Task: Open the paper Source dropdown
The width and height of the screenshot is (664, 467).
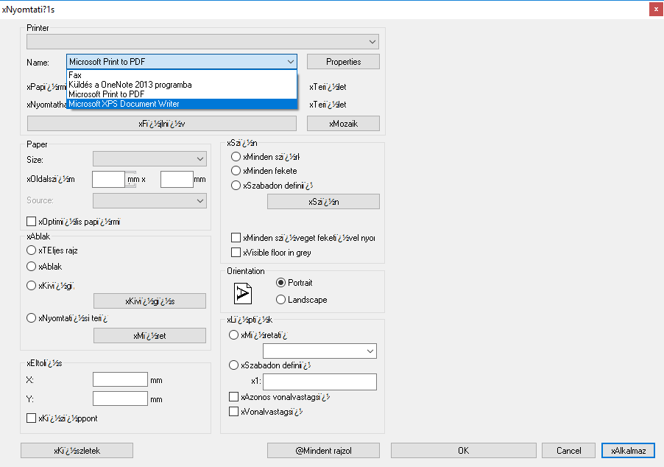Action: tap(201, 200)
